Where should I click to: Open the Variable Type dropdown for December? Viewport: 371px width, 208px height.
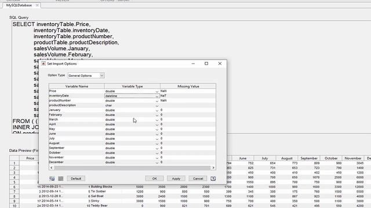(157, 162)
